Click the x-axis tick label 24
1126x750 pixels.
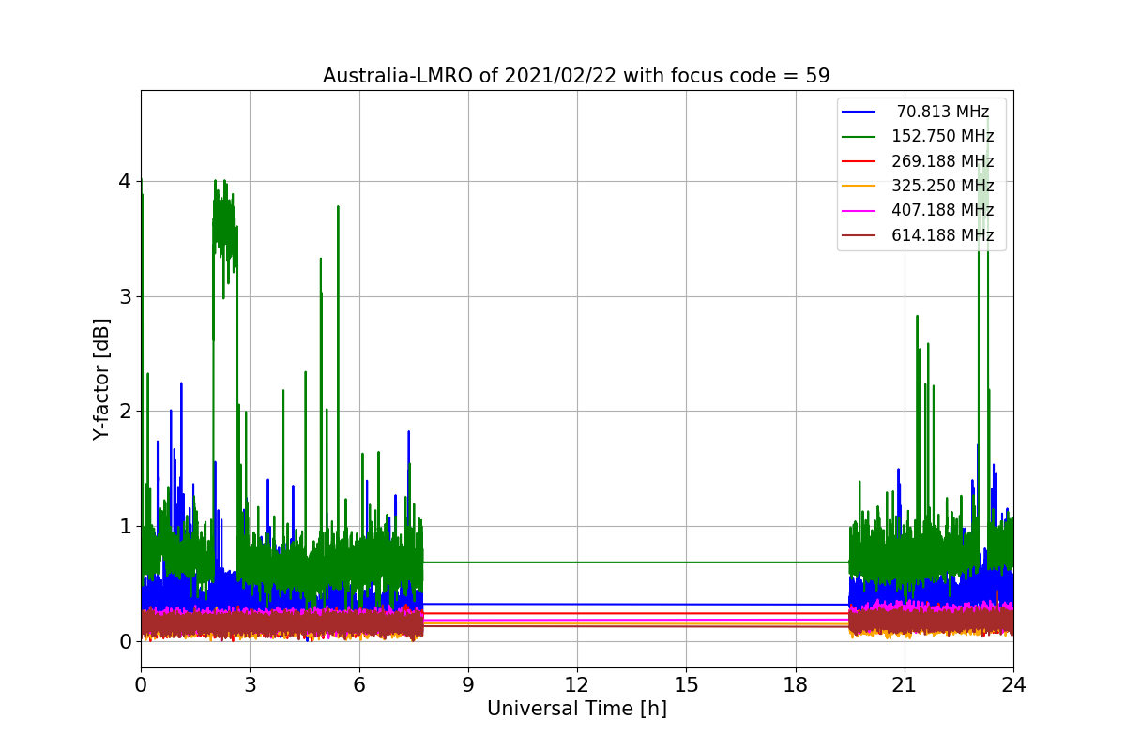tap(1013, 684)
